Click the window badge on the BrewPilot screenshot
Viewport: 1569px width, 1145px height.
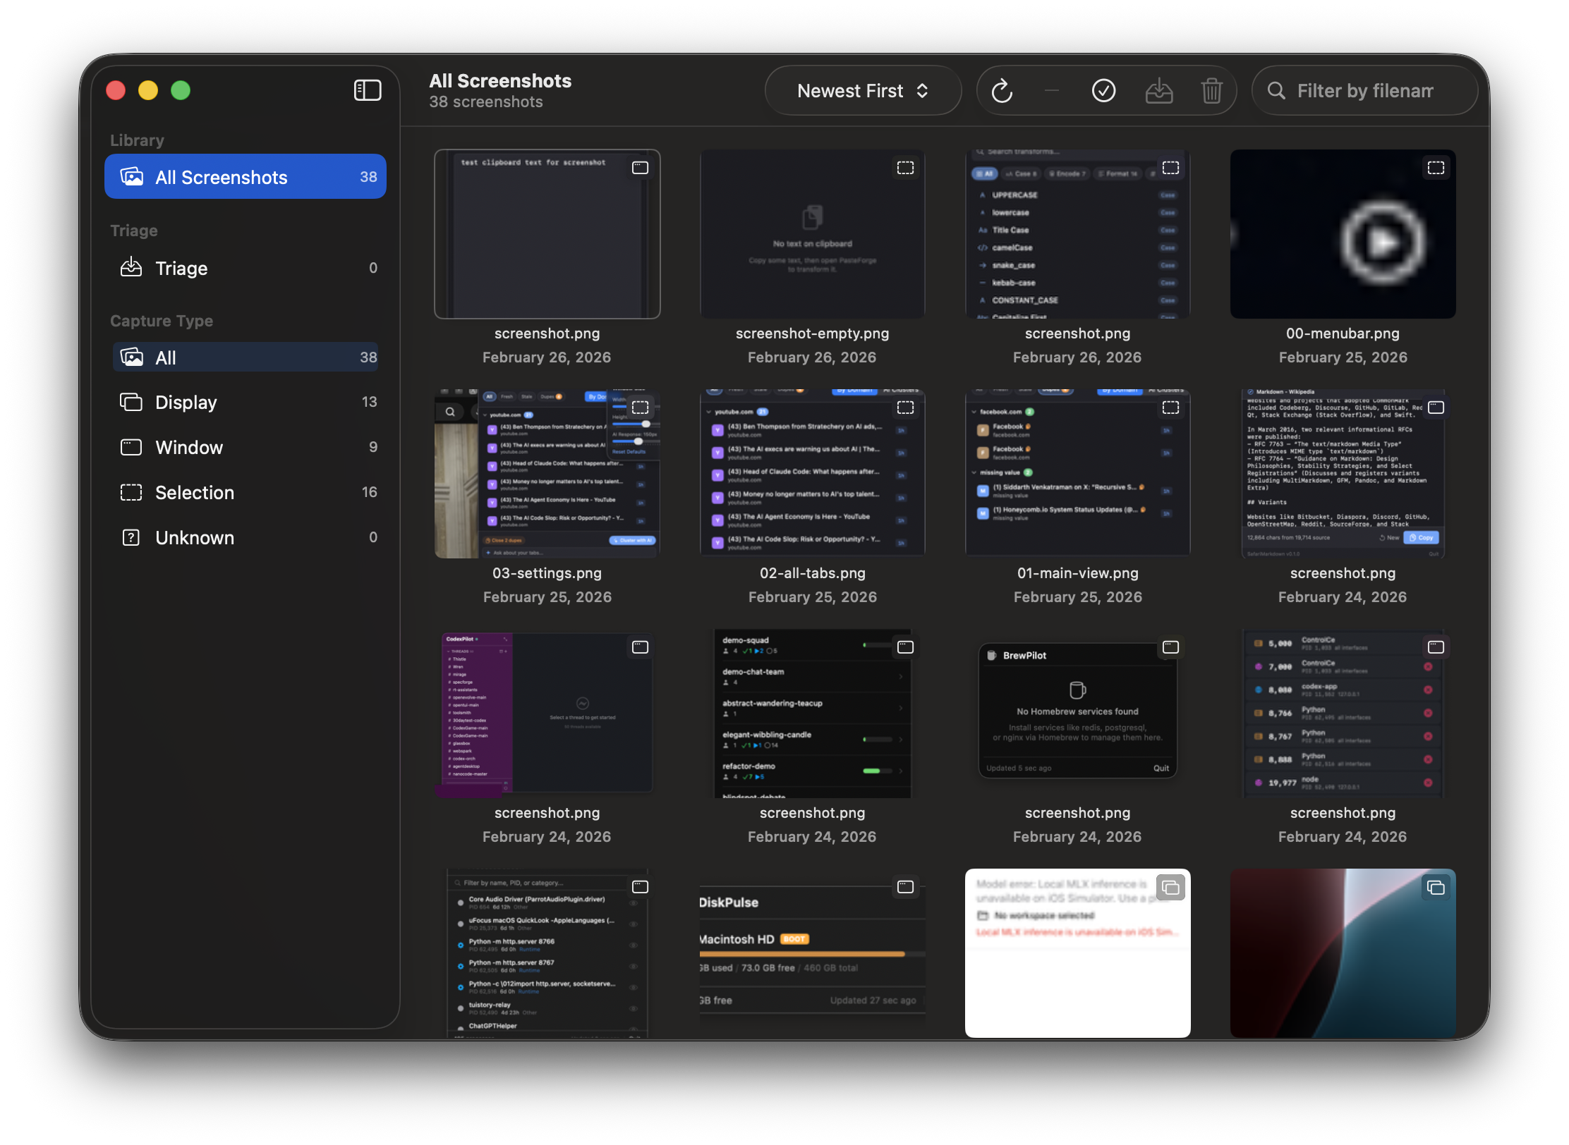pos(1170,647)
